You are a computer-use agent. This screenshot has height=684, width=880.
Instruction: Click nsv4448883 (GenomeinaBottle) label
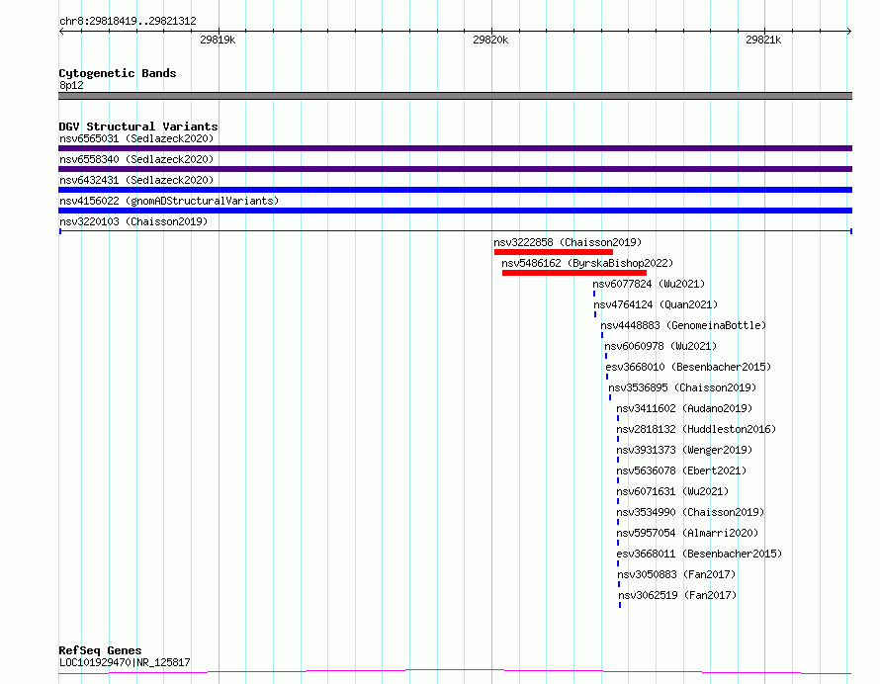683,325
